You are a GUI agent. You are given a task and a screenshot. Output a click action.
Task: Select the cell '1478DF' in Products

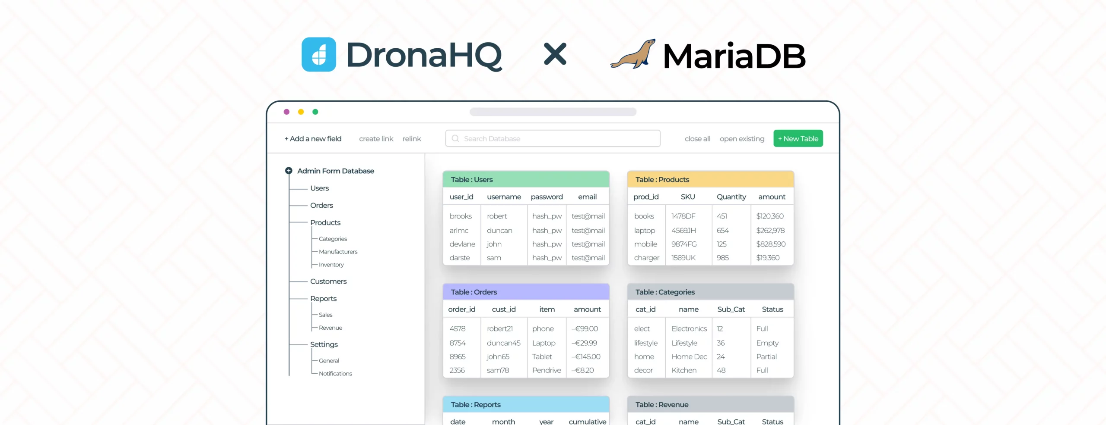[x=683, y=216]
